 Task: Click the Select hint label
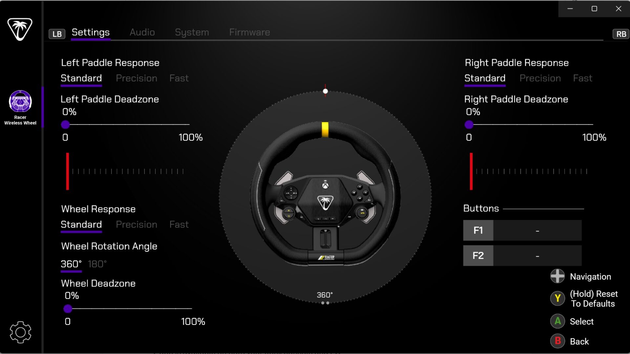pos(581,322)
